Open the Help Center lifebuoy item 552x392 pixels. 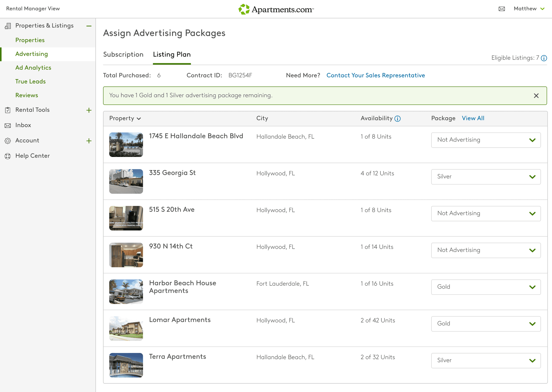pyautogui.click(x=32, y=156)
